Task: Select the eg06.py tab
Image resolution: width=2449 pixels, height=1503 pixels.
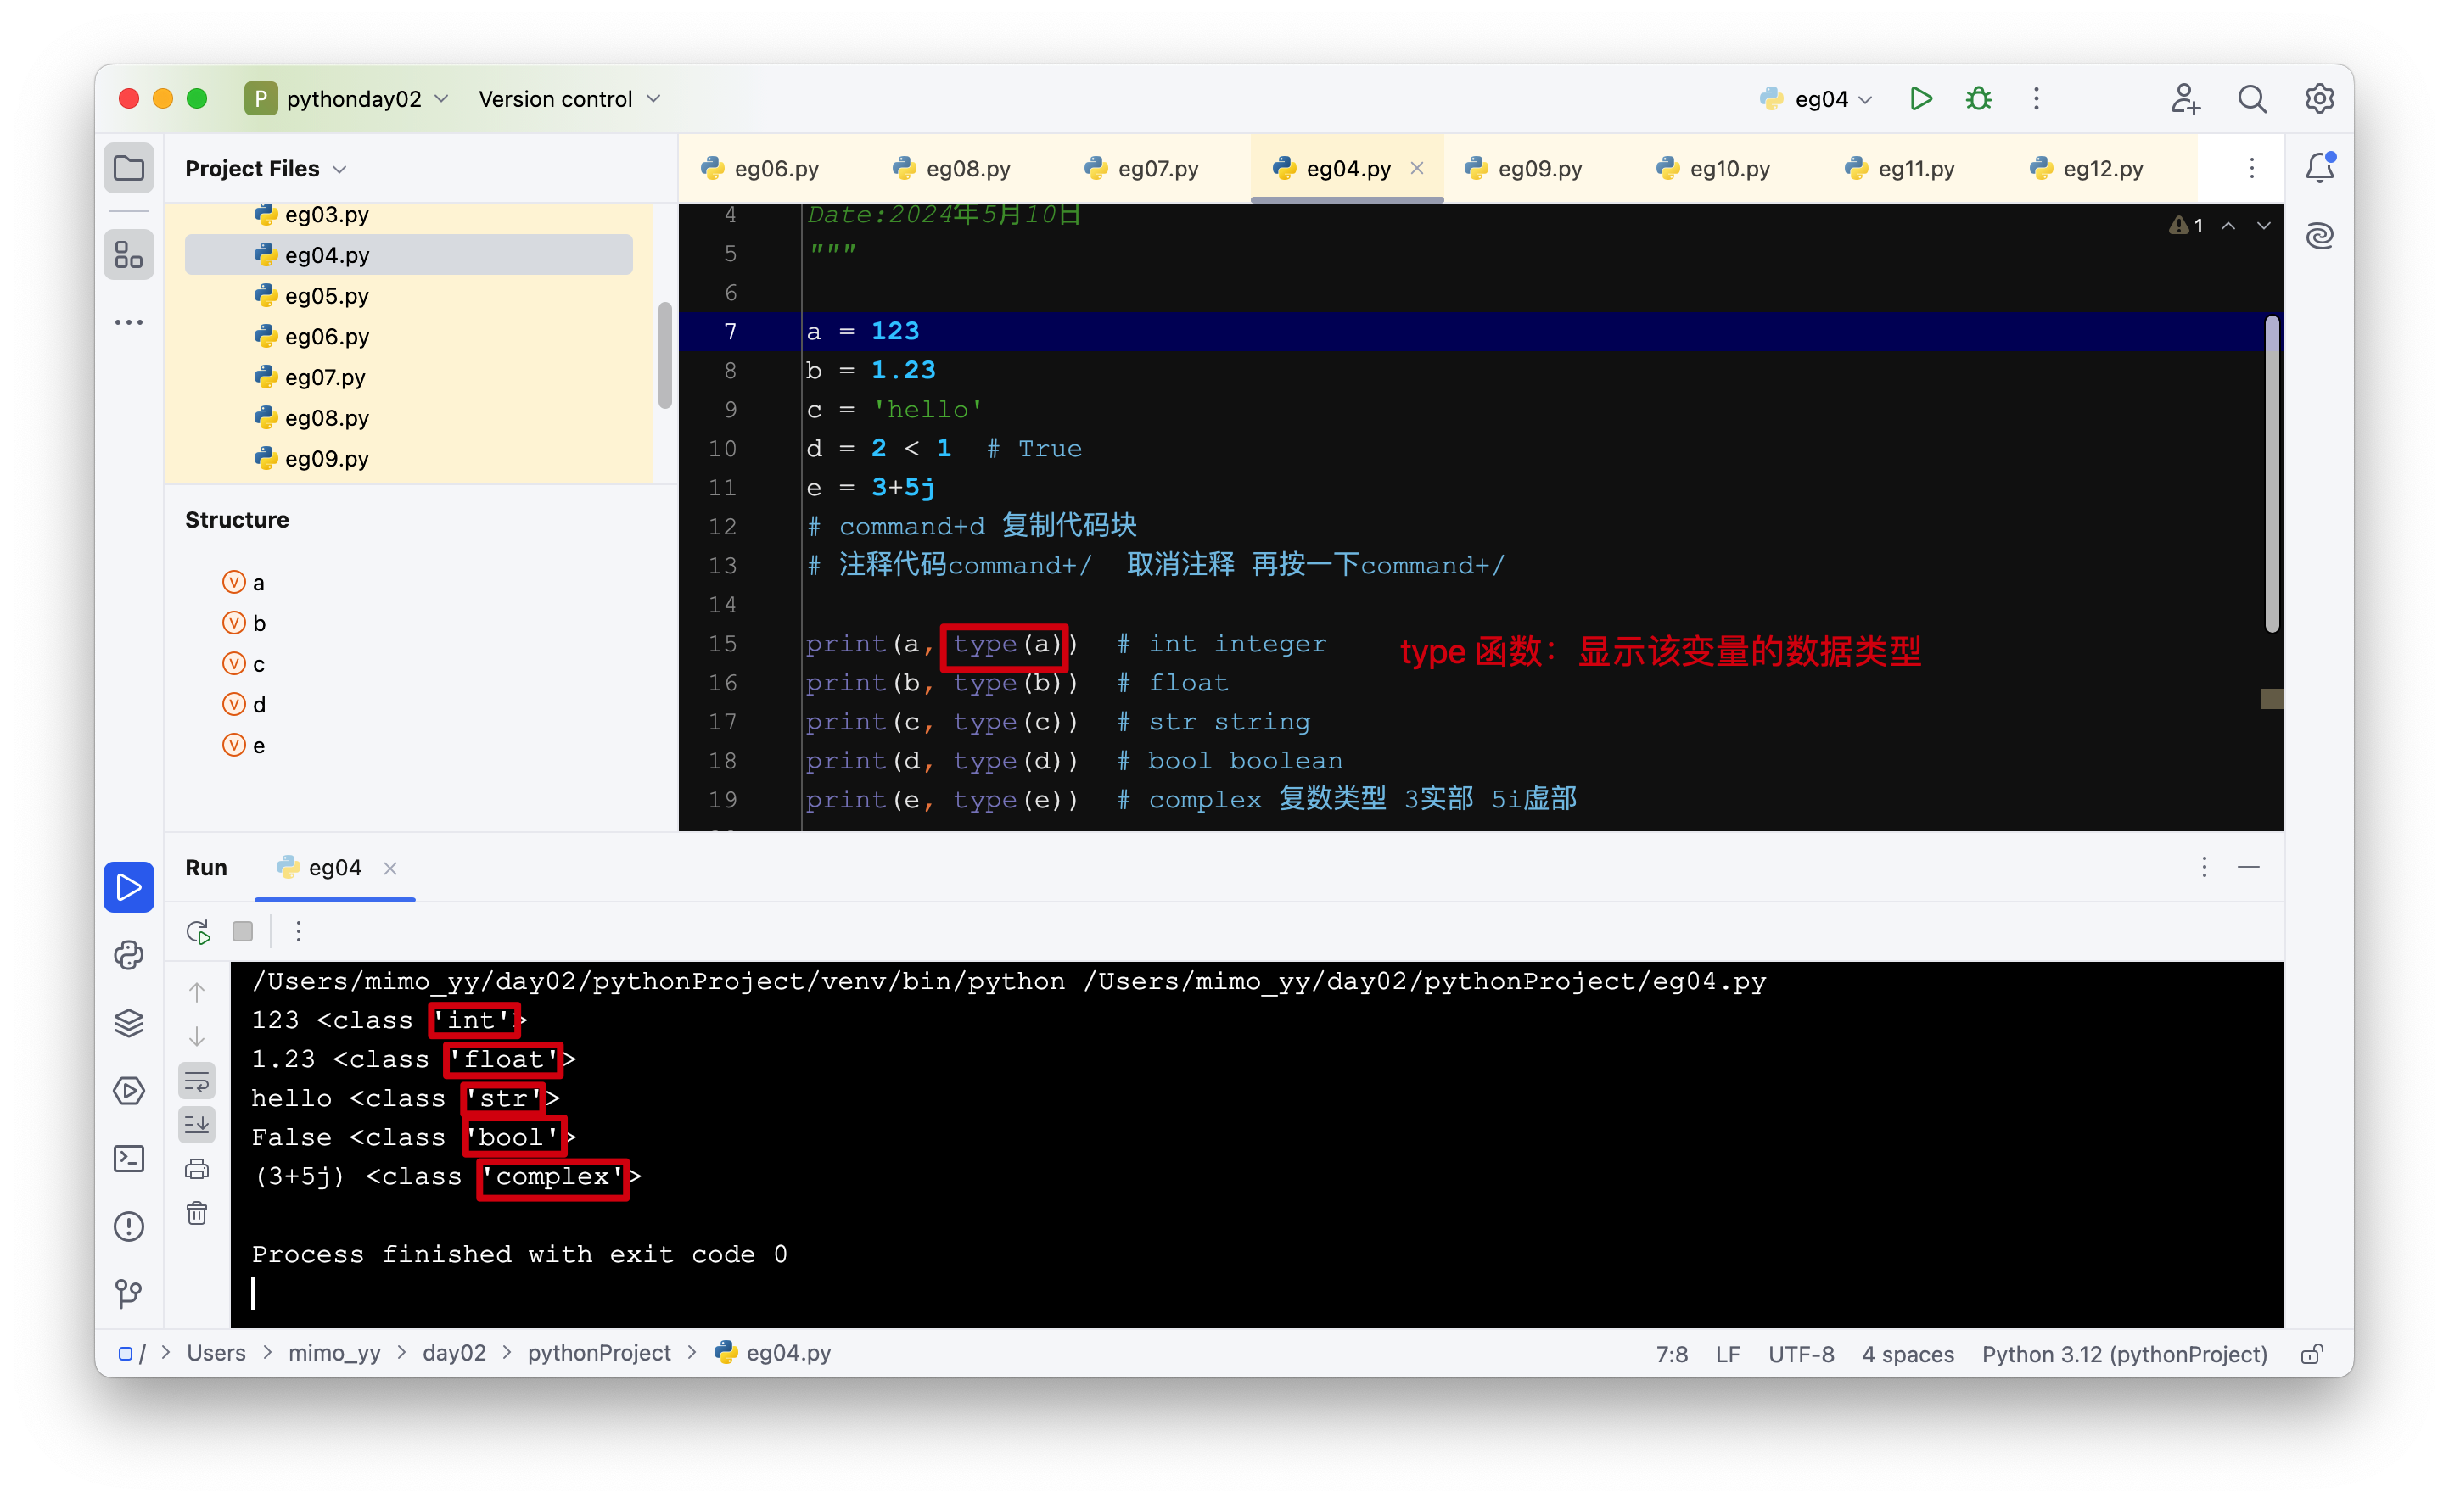Action: click(776, 168)
